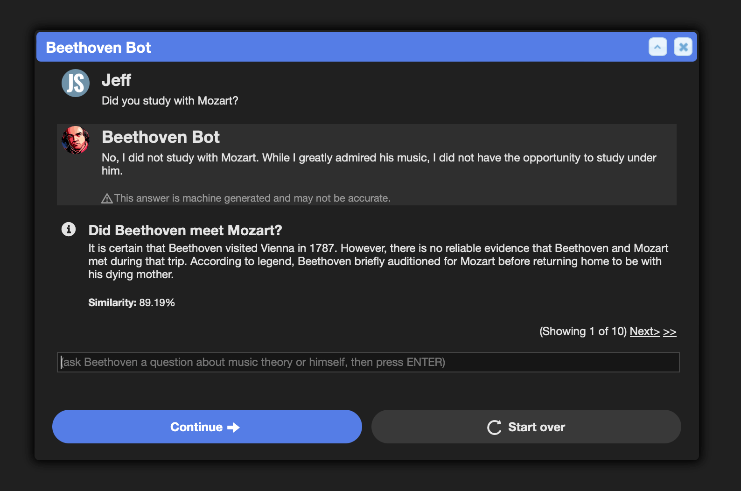Viewport: 741px width, 491px height.
Task: Close the Beethoven Bot dialog
Action: coord(683,47)
